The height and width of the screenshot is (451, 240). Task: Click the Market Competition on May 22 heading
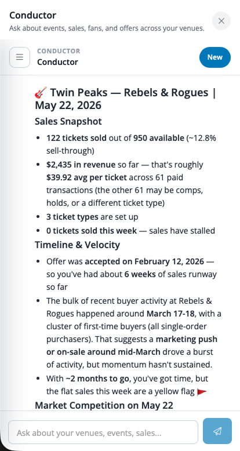coord(104,405)
